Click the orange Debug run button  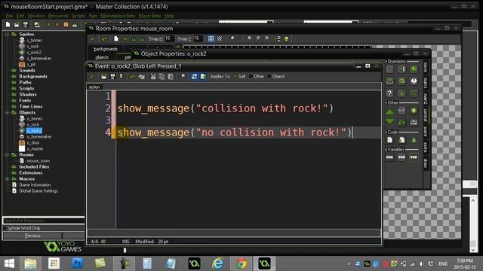(x=57, y=25)
